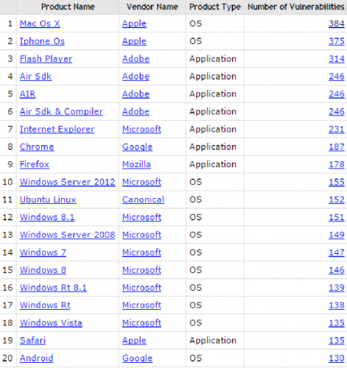Viewport: 347px width, 368px height.
Task: Open the Android product link
Action: 37,358
